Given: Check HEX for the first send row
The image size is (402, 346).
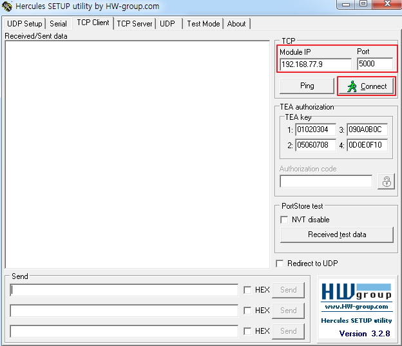Looking at the screenshot, I should (247, 290).
